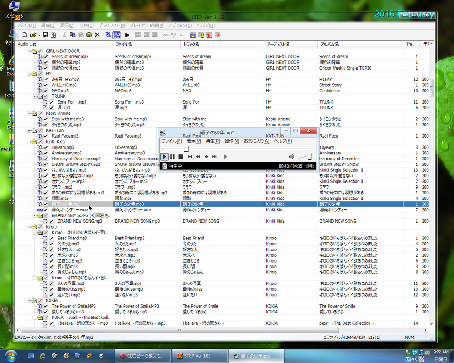Open STEP プレイリスト(P) menu
454x363 pixels.
click(111, 25)
